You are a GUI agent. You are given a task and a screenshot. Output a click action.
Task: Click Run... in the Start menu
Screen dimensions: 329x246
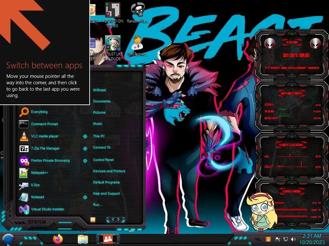pos(97,205)
